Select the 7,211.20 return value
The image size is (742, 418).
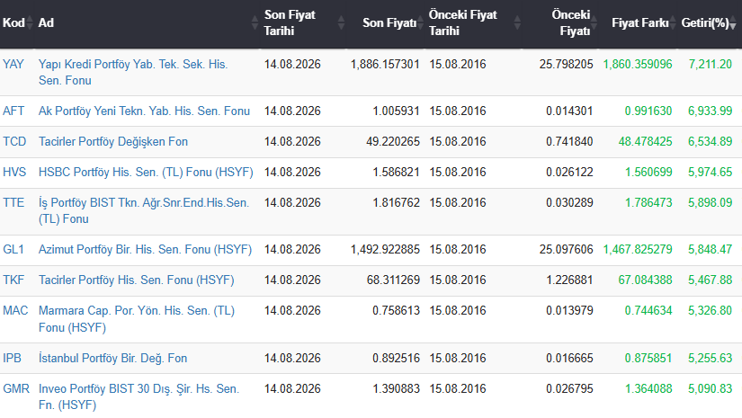tap(710, 65)
